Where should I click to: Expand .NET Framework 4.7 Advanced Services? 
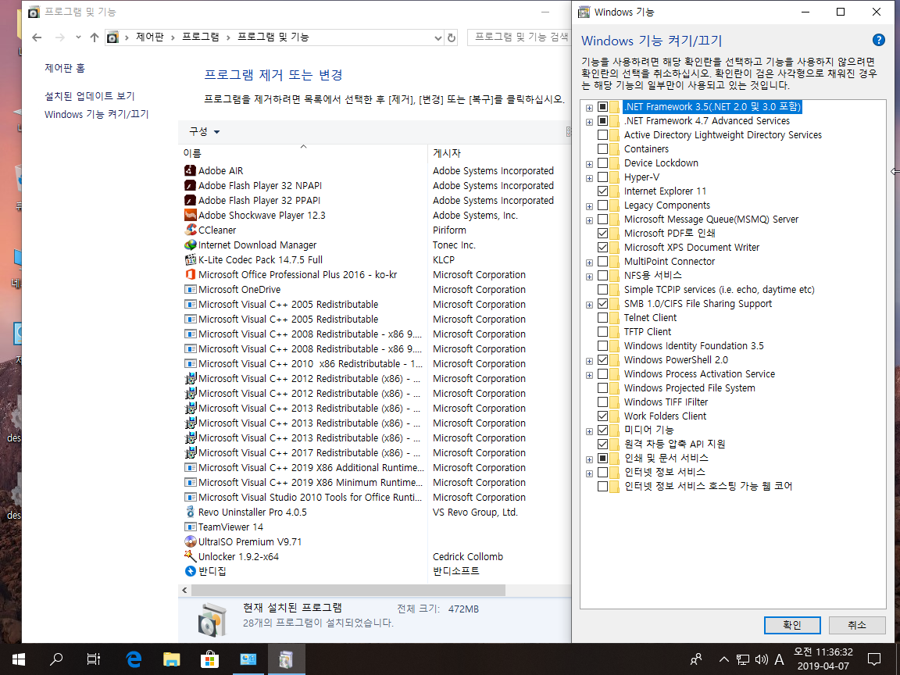[590, 122]
